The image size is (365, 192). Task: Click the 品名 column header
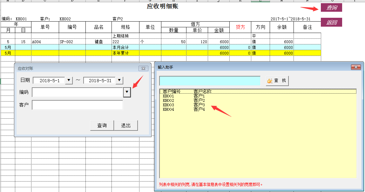click(x=99, y=27)
